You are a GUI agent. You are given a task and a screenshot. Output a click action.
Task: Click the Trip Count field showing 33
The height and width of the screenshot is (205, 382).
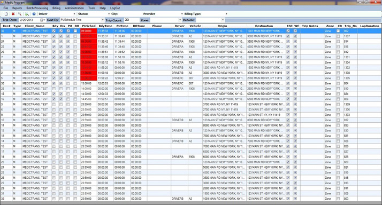(132, 20)
